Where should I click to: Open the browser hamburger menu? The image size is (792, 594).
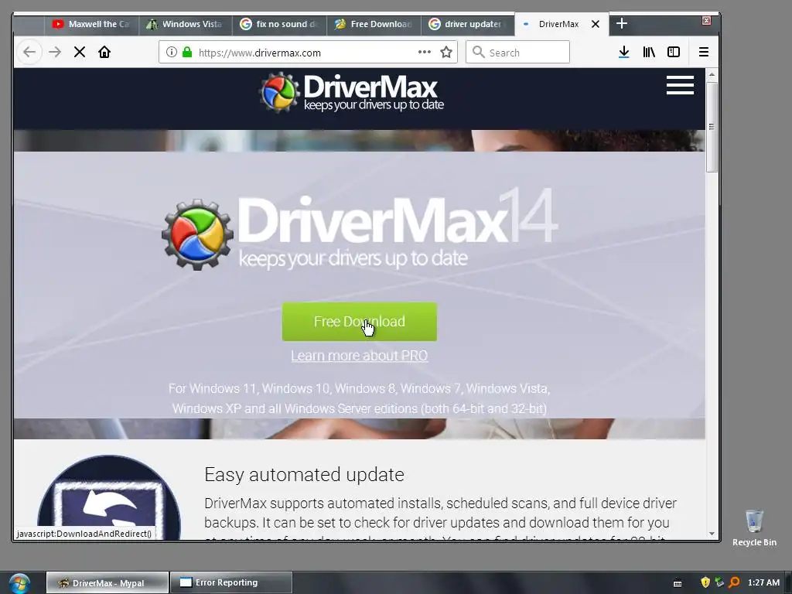(x=704, y=52)
